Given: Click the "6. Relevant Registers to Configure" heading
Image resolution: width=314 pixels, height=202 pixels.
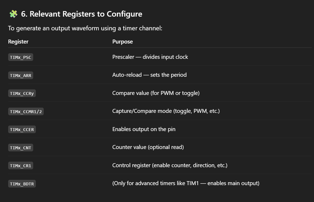Looking at the screenshot, I should pos(81,14).
